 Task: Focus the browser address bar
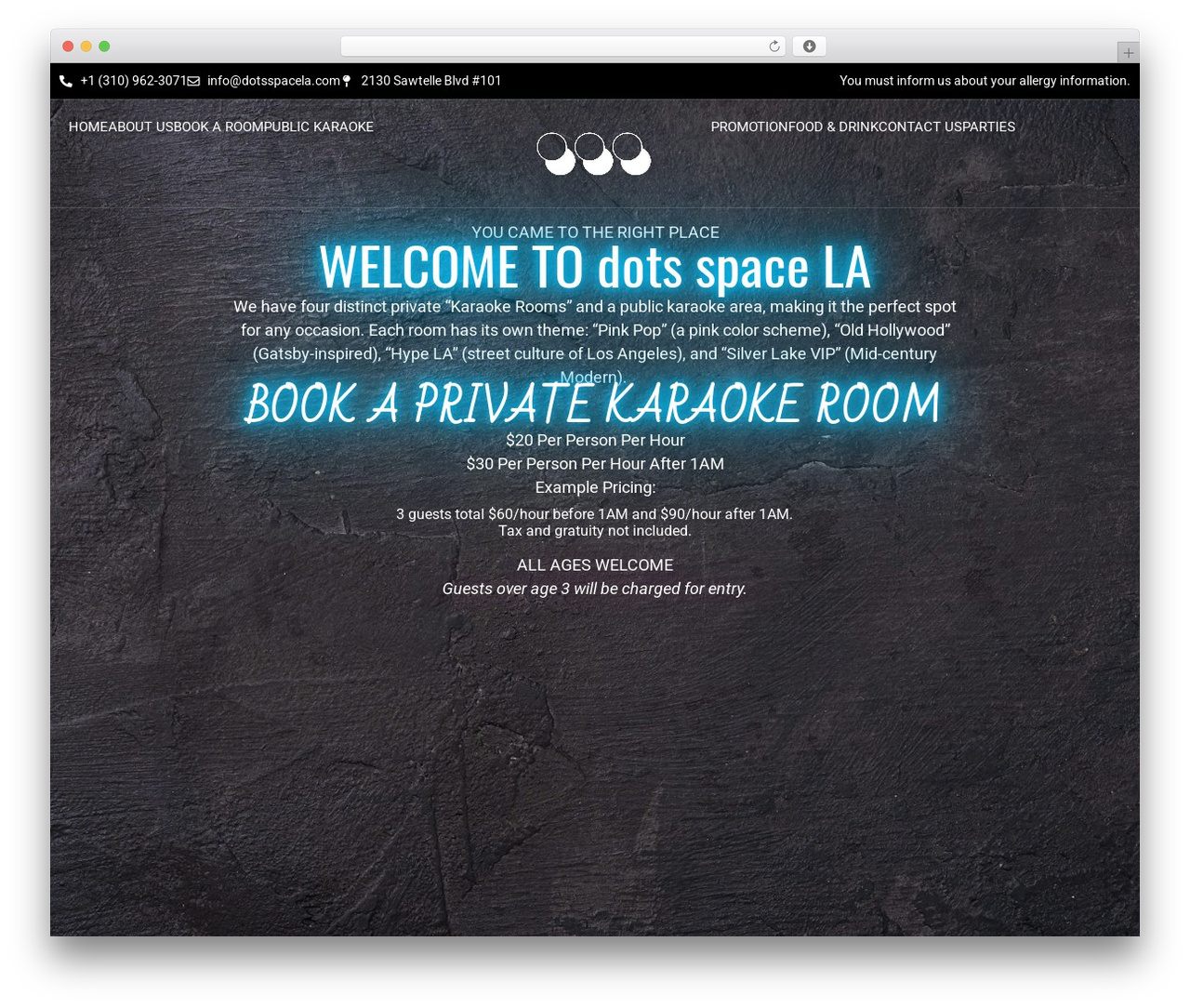point(563,46)
